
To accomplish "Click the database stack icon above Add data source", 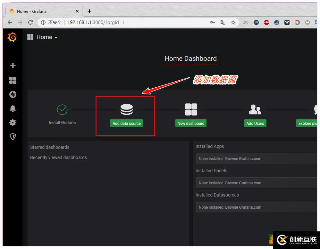I will tap(127, 110).
